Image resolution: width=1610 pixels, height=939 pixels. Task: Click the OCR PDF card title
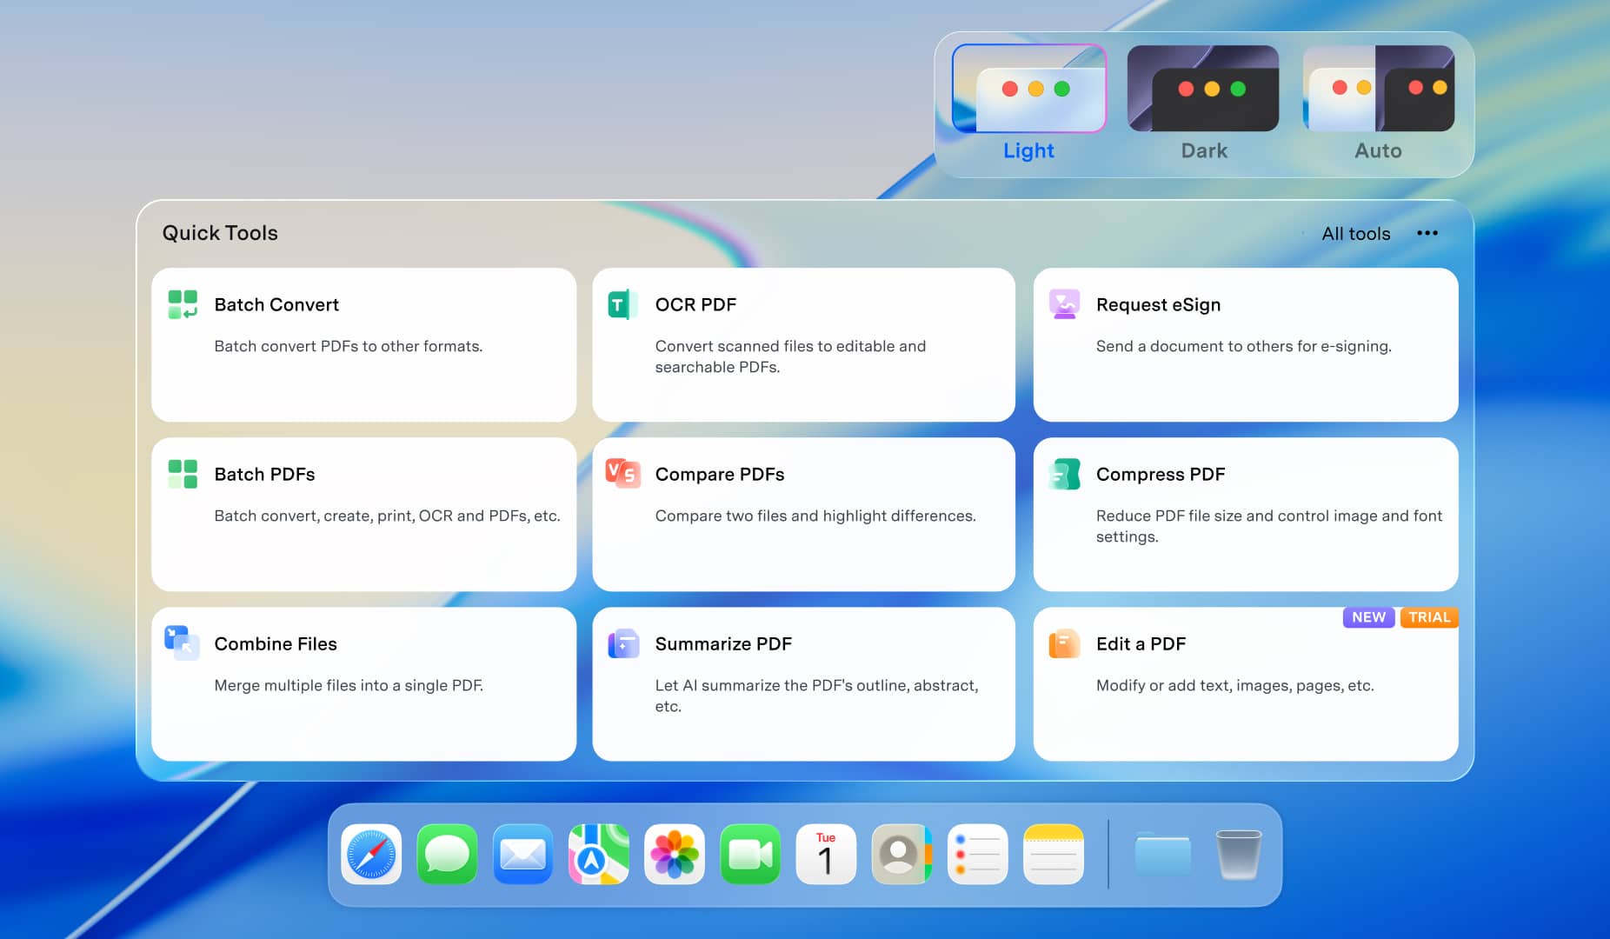695,305
